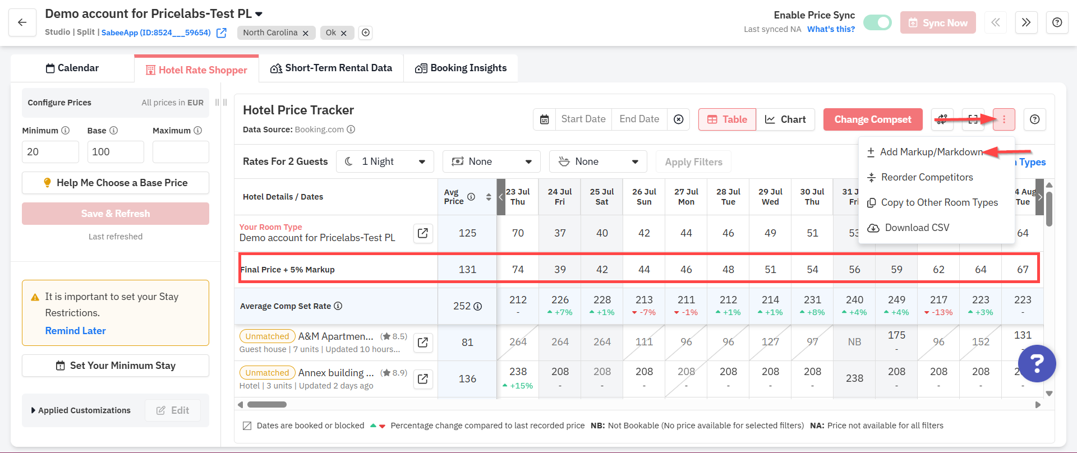
Task: Show info for Minimum price
Action: (66, 131)
